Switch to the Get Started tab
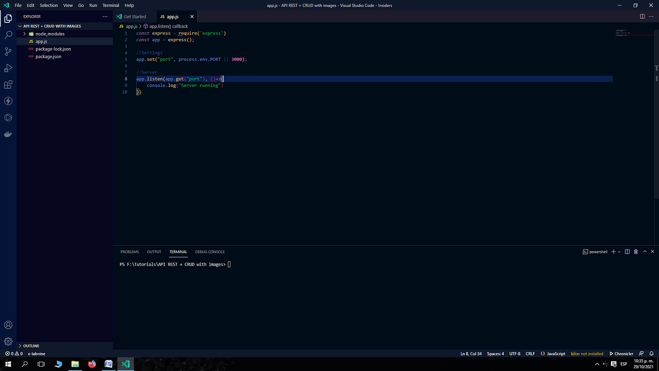 coord(134,16)
